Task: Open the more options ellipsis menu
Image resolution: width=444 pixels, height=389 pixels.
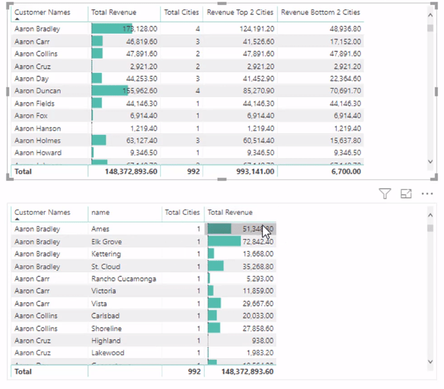Action: pyautogui.click(x=427, y=194)
